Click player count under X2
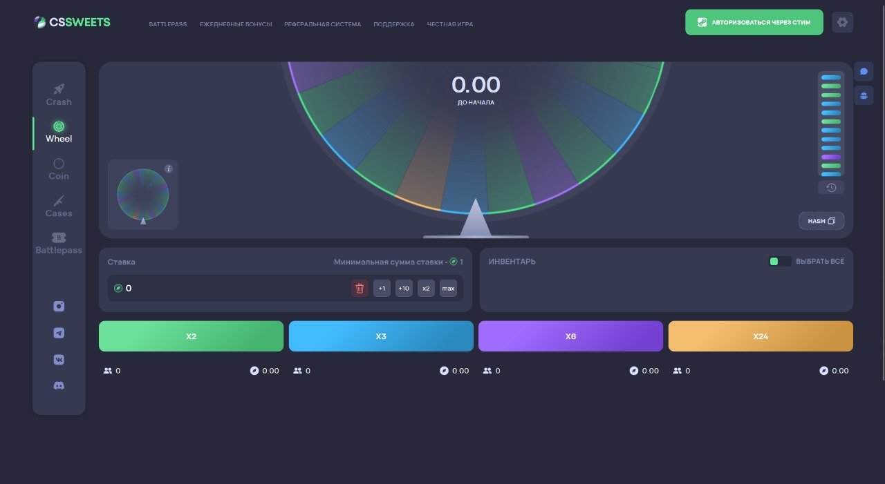This screenshot has width=885, height=484. coord(112,371)
